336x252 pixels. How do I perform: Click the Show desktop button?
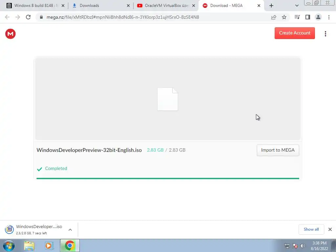tap(334, 245)
